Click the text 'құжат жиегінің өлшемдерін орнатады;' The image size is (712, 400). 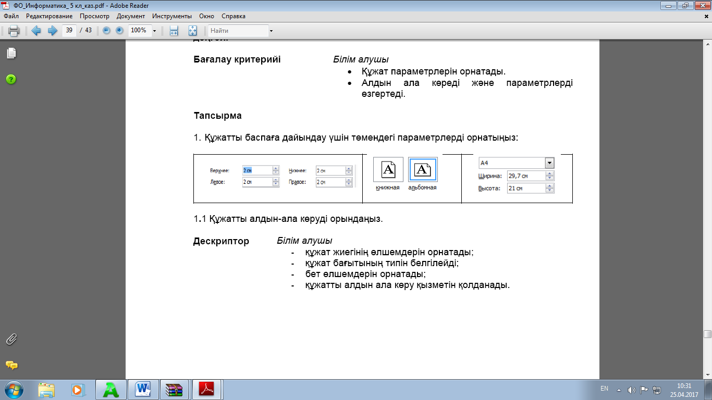[x=389, y=252]
